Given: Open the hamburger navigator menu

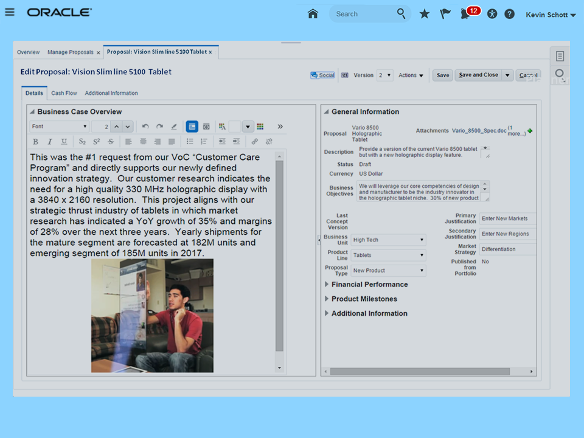Looking at the screenshot, I should [10, 12].
